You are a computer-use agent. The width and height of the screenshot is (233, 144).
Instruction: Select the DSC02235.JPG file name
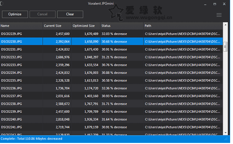point(11,80)
